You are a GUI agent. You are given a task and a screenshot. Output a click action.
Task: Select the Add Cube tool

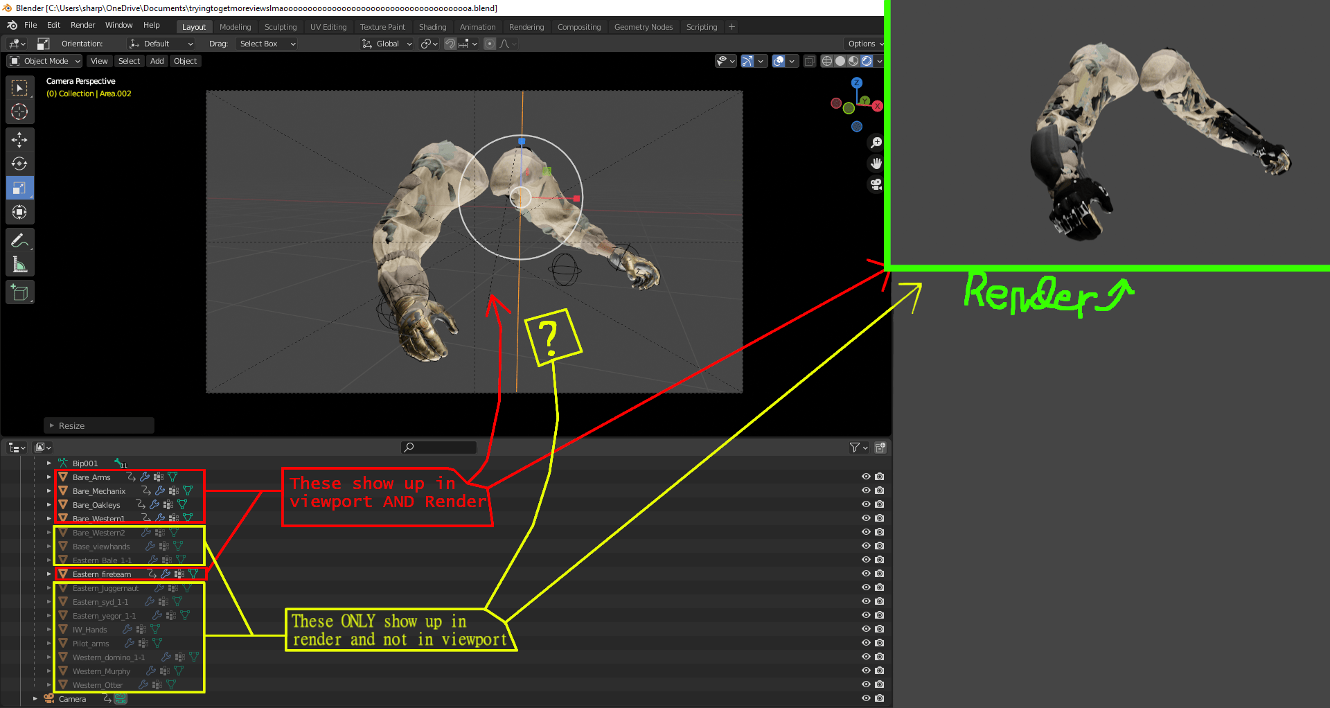[19, 292]
